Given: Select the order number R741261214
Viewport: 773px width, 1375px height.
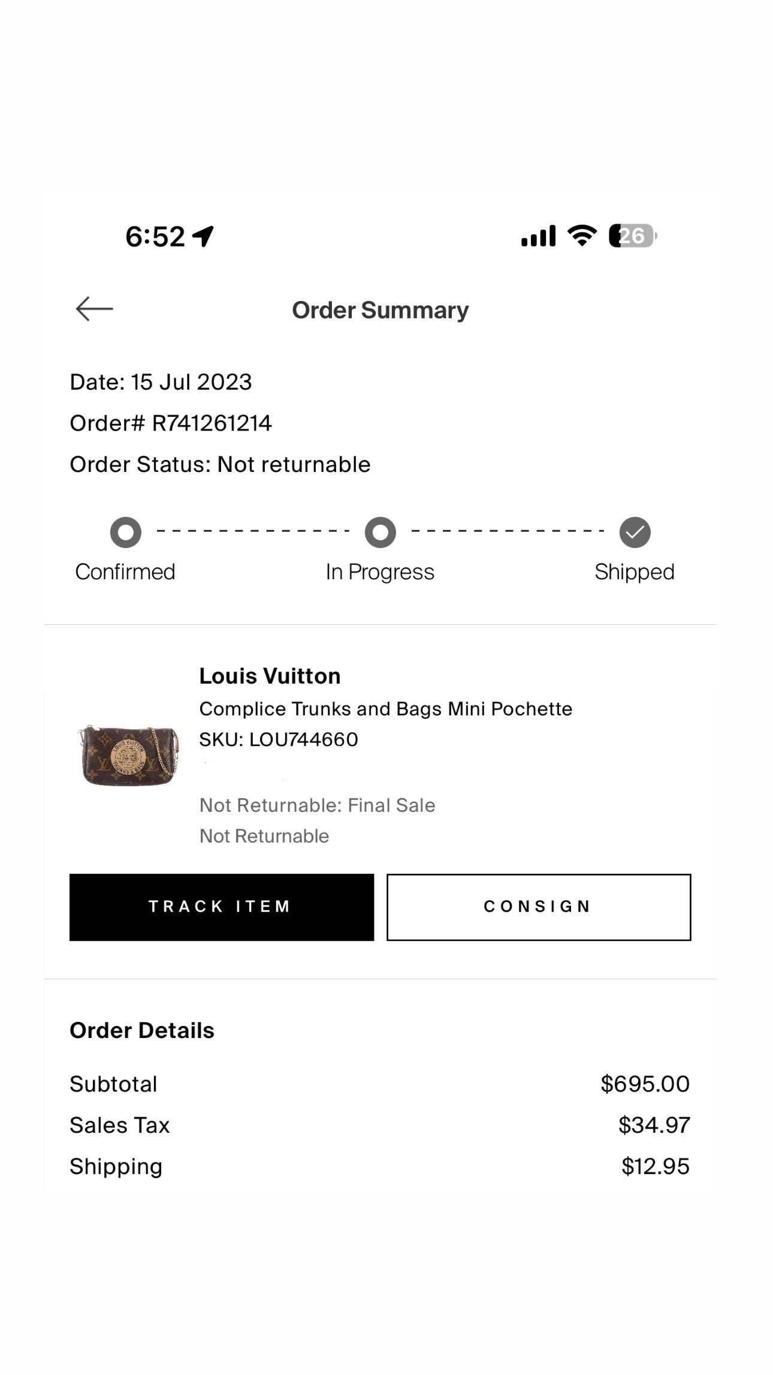Looking at the screenshot, I should coord(212,423).
